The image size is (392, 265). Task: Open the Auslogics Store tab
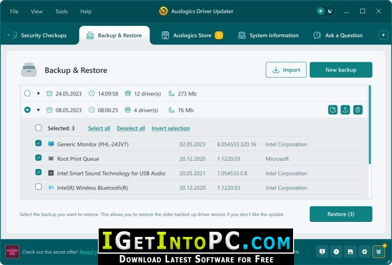[192, 35]
